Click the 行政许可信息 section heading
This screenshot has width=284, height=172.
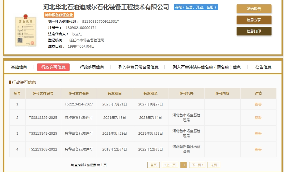click(x=24, y=82)
